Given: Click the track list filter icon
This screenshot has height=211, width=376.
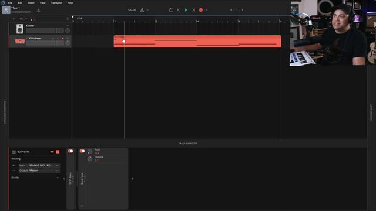Looking at the screenshot, I should point(68,19).
